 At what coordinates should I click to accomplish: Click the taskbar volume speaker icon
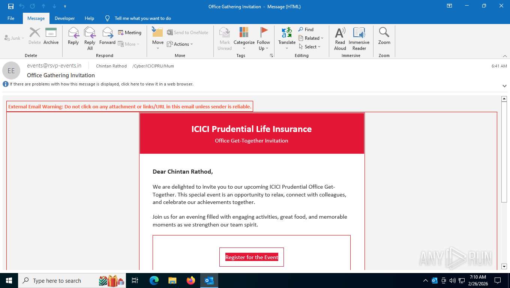tap(452, 280)
